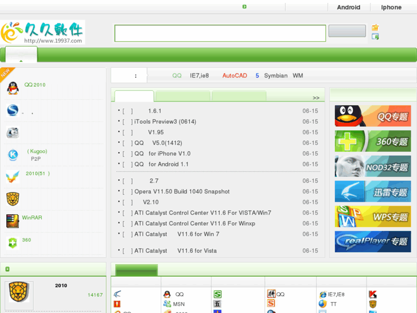The width and height of the screenshot is (417, 313).
Task: Open the Iphone link in top bar
Action: (391, 7)
